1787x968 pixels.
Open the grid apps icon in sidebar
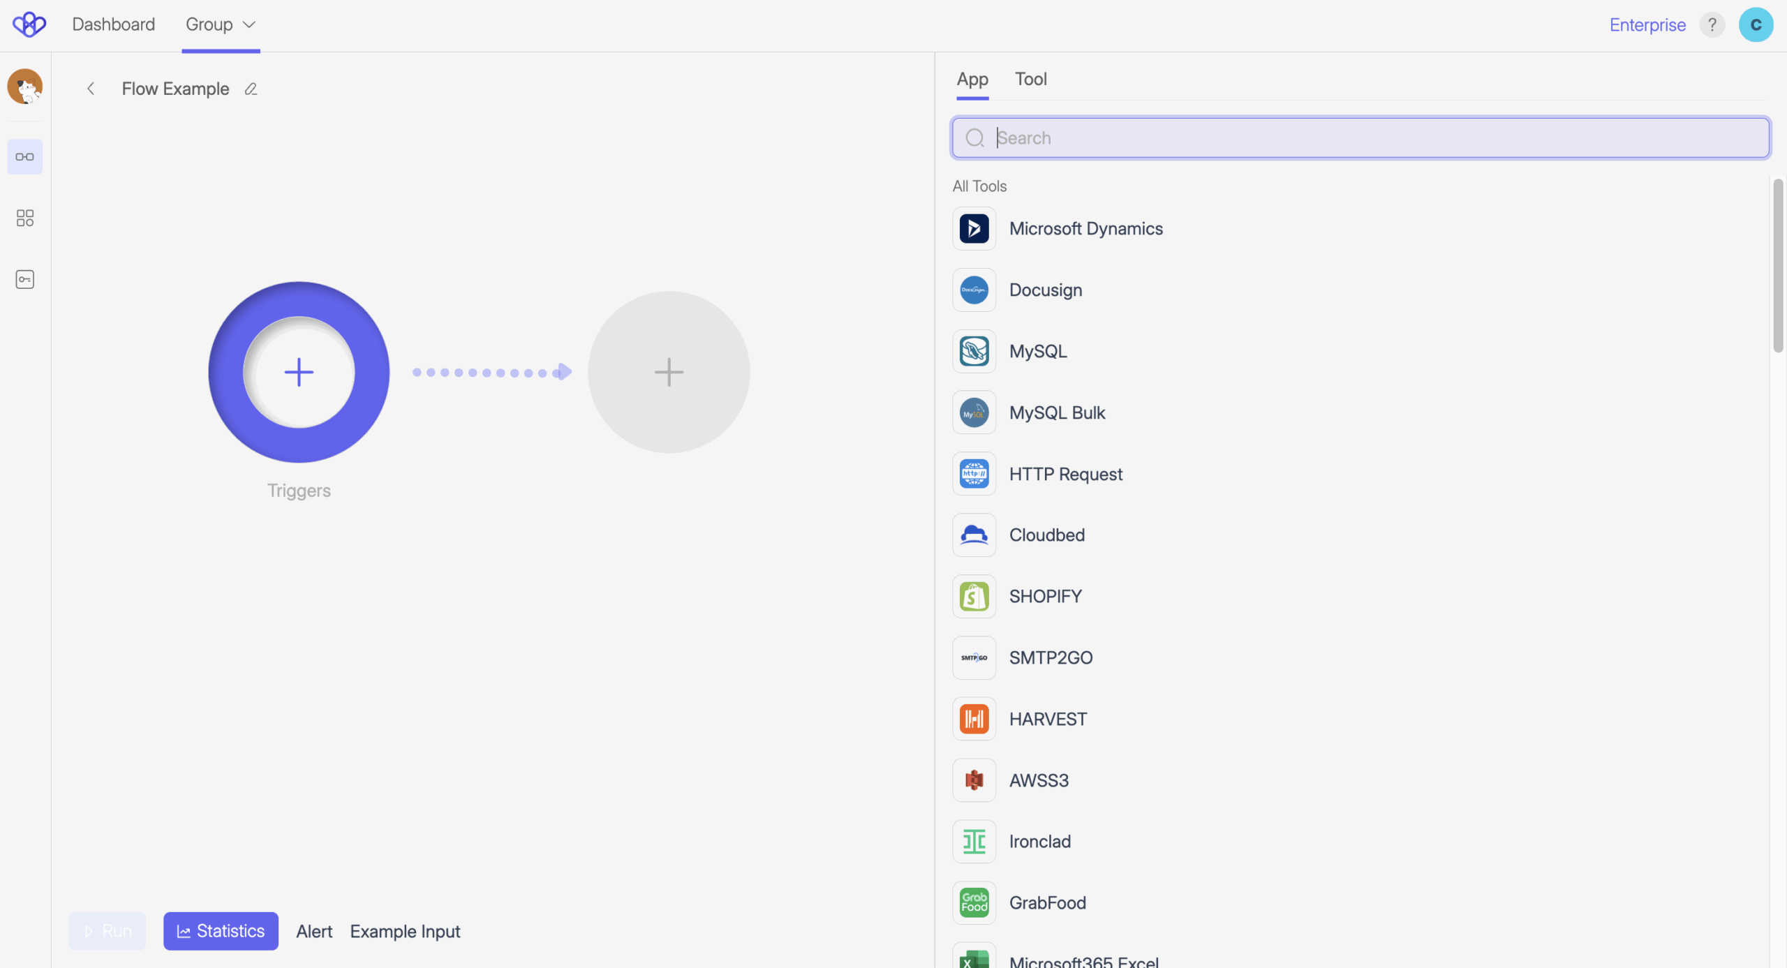tap(25, 218)
